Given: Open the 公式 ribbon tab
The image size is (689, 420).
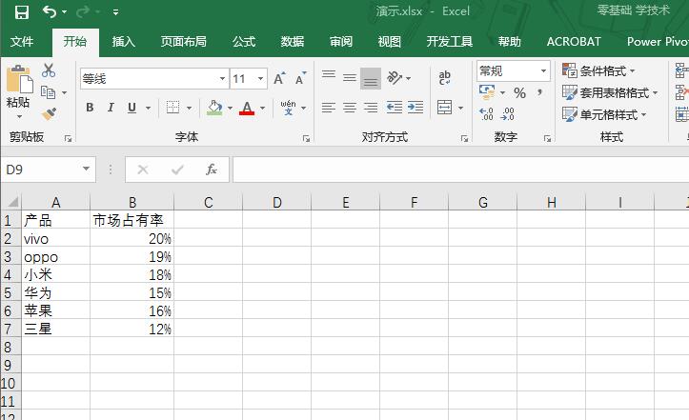Looking at the screenshot, I should [x=244, y=42].
